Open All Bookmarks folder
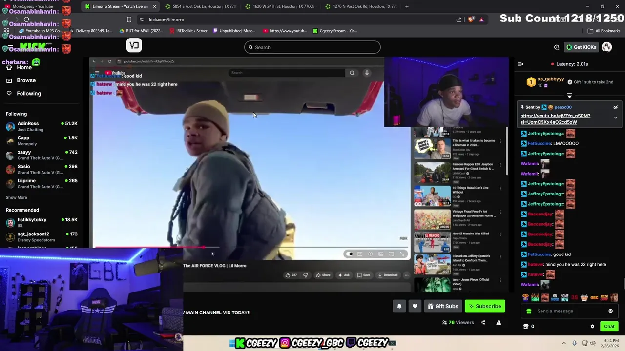 pos(604,31)
